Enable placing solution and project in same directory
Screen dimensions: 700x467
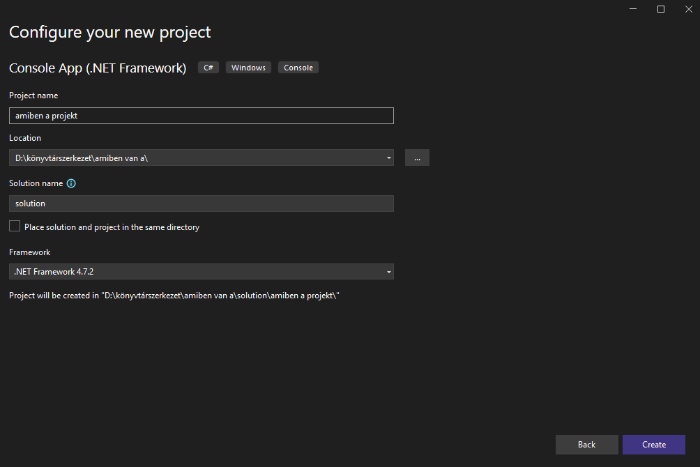[x=15, y=227]
